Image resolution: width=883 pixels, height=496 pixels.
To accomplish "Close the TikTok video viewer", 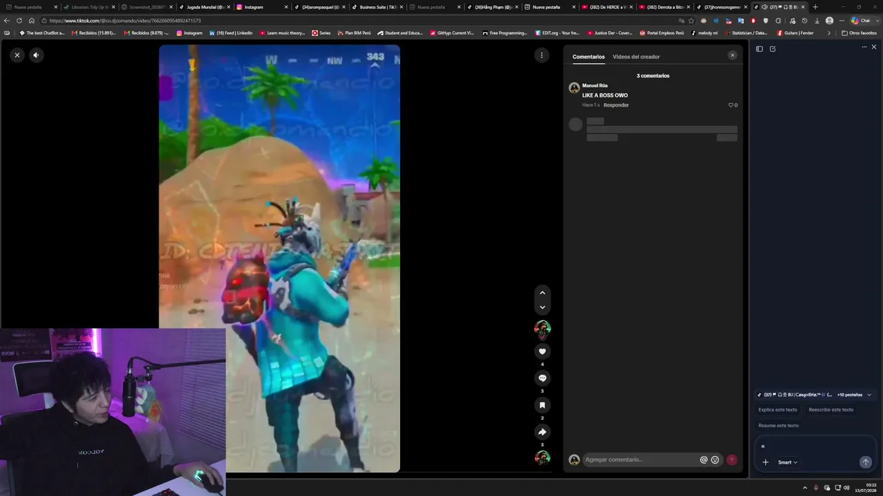I will click(17, 55).
